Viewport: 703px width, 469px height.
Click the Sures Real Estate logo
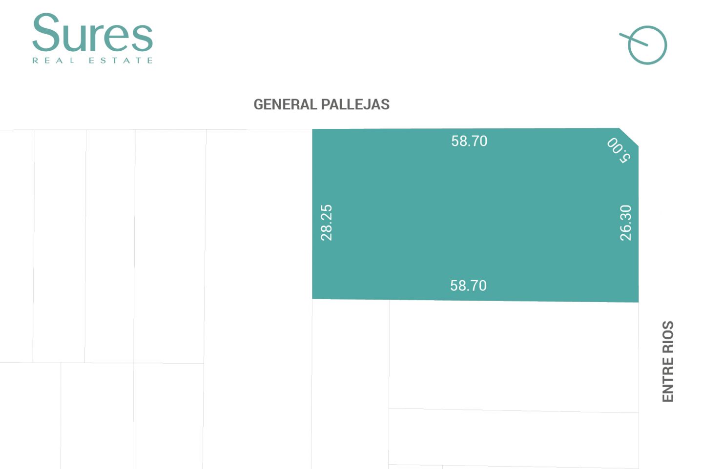(93, 39)
